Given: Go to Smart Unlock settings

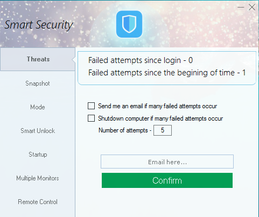Looking at the screenshot, I should point(38,131).
